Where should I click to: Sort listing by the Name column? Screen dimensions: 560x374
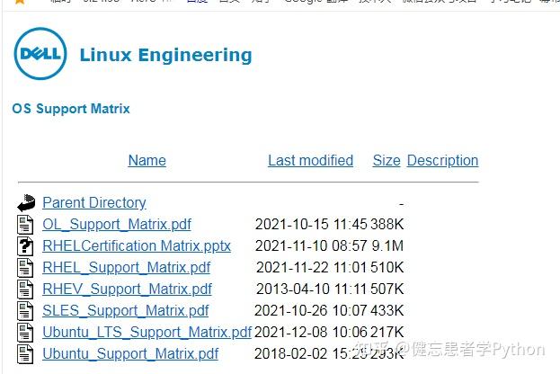click(x=147, y=161)
